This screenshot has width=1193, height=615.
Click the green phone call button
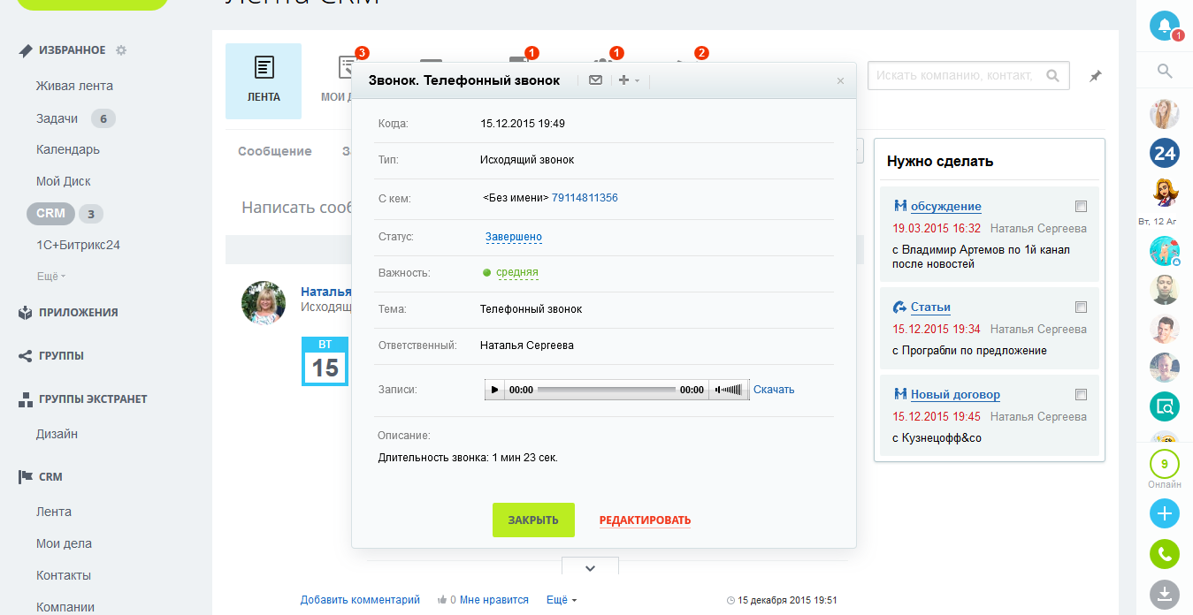1165,554
